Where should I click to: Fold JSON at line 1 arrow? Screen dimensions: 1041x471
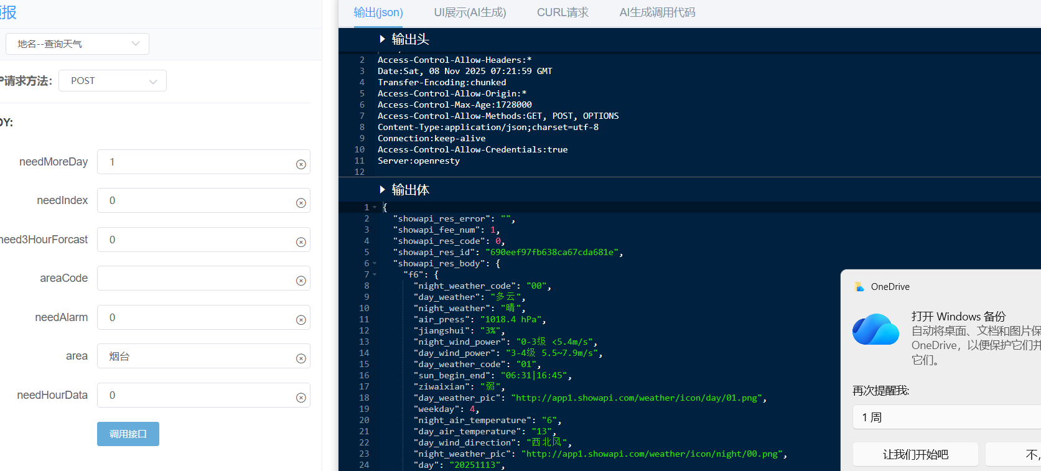(375, 207)
